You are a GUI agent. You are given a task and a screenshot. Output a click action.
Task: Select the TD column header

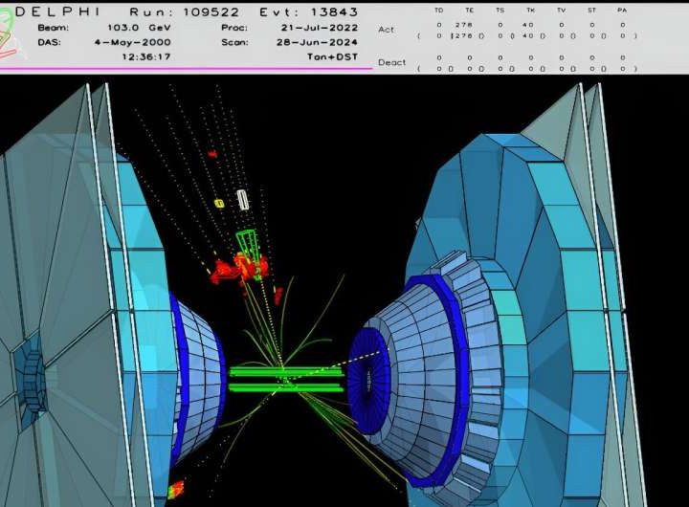click(439, 10)
